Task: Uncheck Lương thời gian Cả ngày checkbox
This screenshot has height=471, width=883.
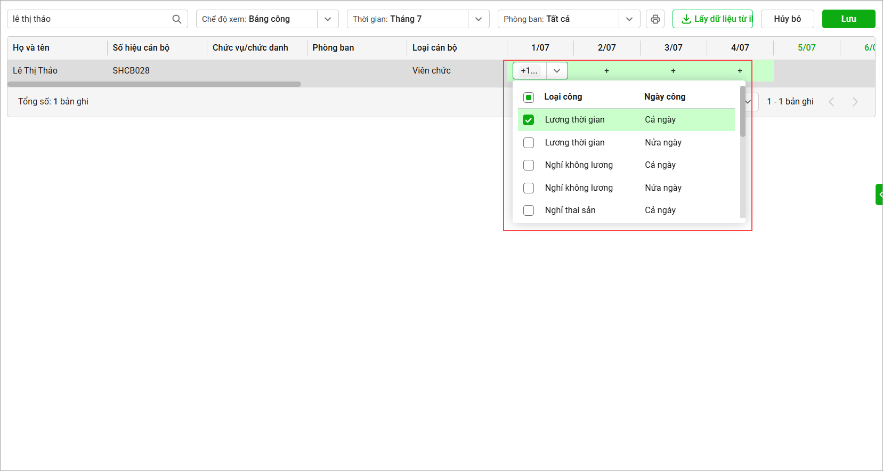Action: 529,120
